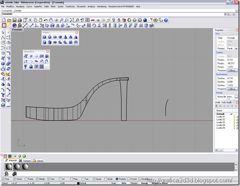Enable the Nodo osnap checkbox

[106, 179]
